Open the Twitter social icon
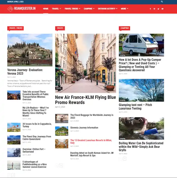 (158, 9)
